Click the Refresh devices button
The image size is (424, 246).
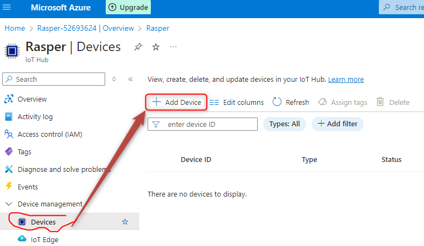point(291,102)
